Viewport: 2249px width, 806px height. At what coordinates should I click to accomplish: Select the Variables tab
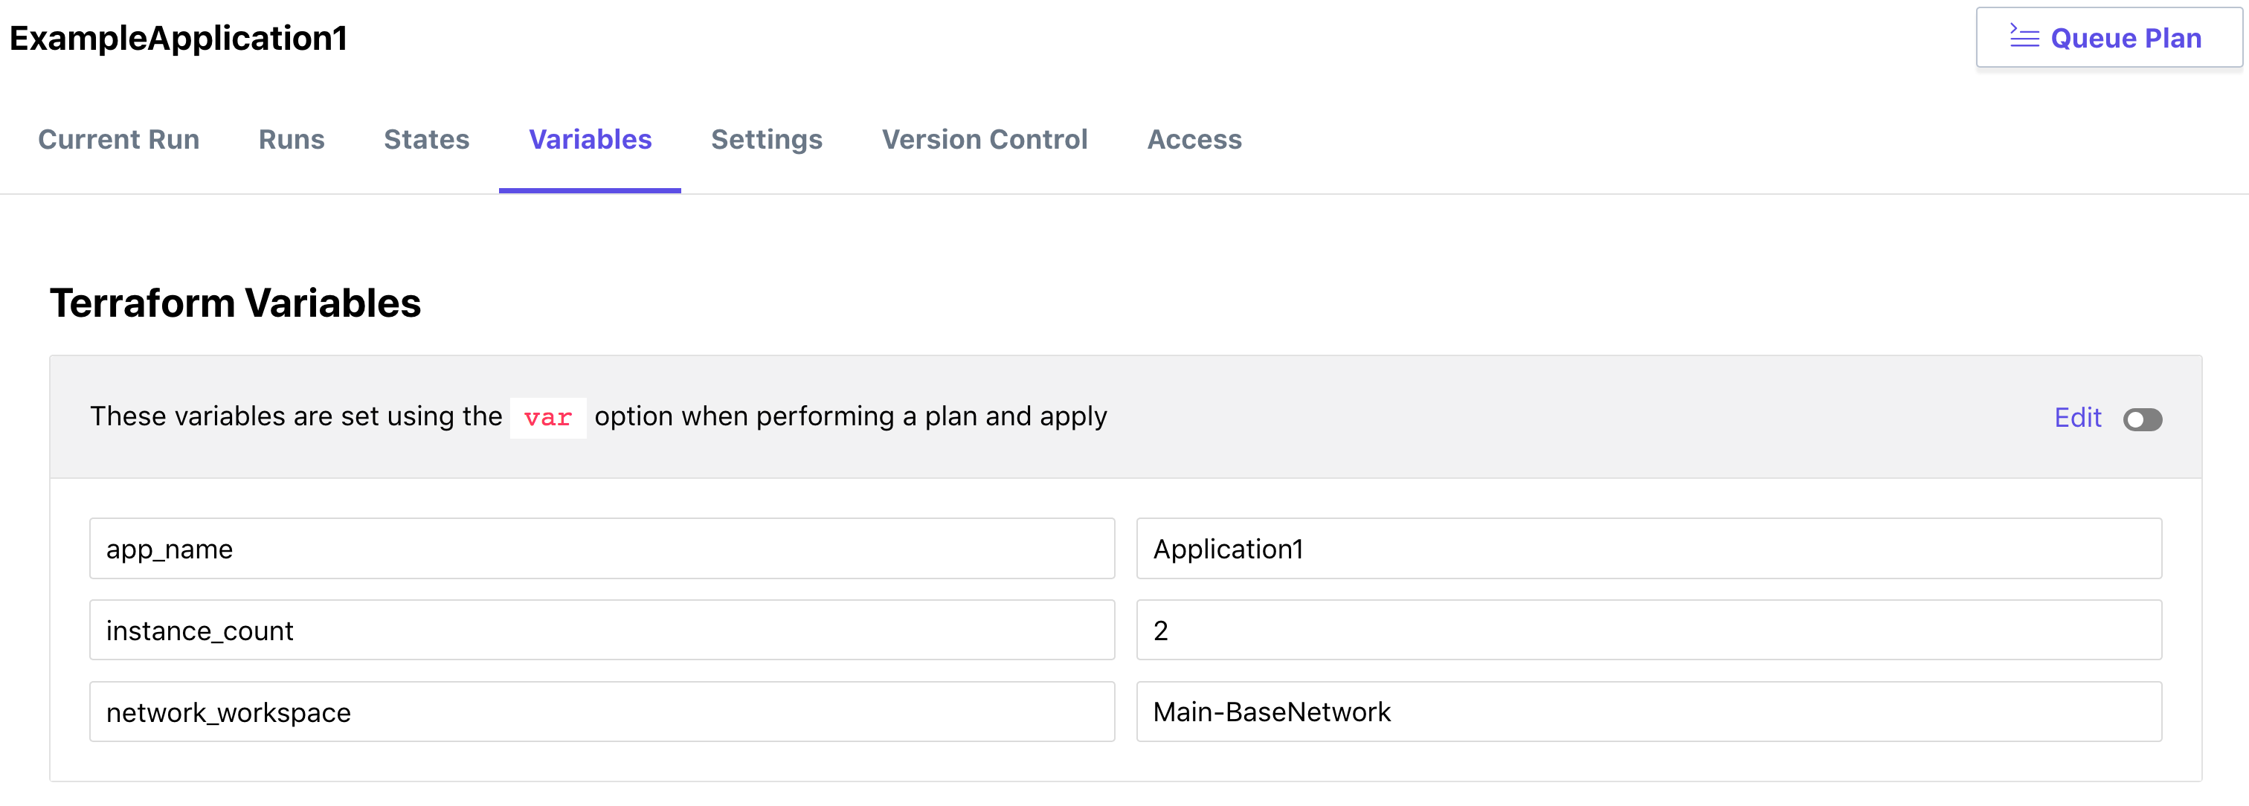[x=591, y=140]
